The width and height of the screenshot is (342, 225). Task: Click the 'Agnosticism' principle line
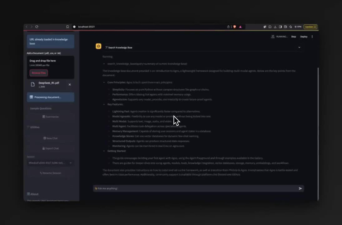pyautogui.click(x=162, y=99)
